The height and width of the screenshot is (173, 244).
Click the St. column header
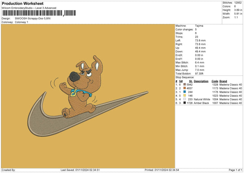pos(191,81)
